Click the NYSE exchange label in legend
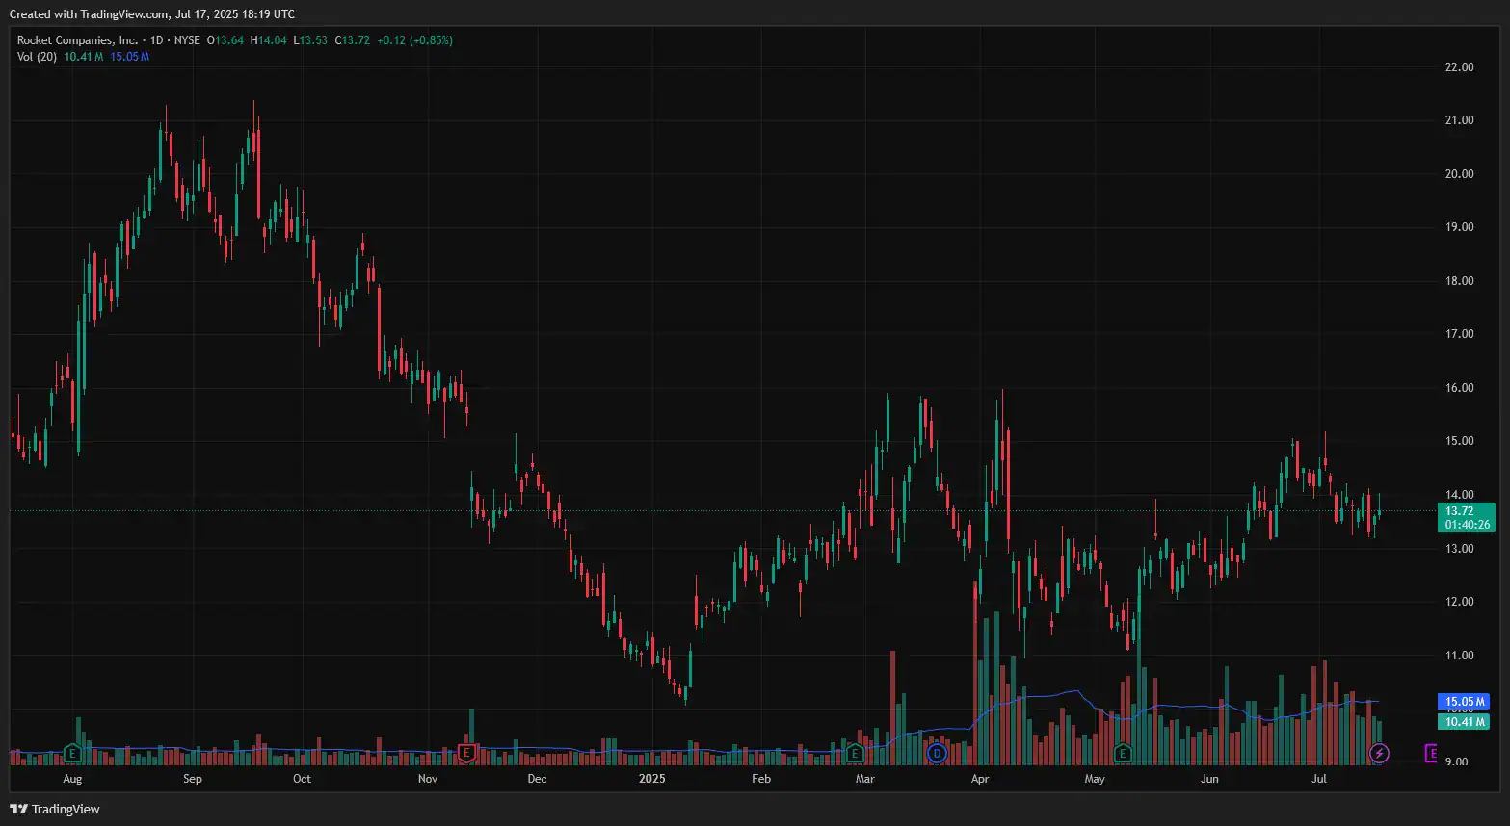Viewport: 1510px width, 826px height. (x=187, y=40)
